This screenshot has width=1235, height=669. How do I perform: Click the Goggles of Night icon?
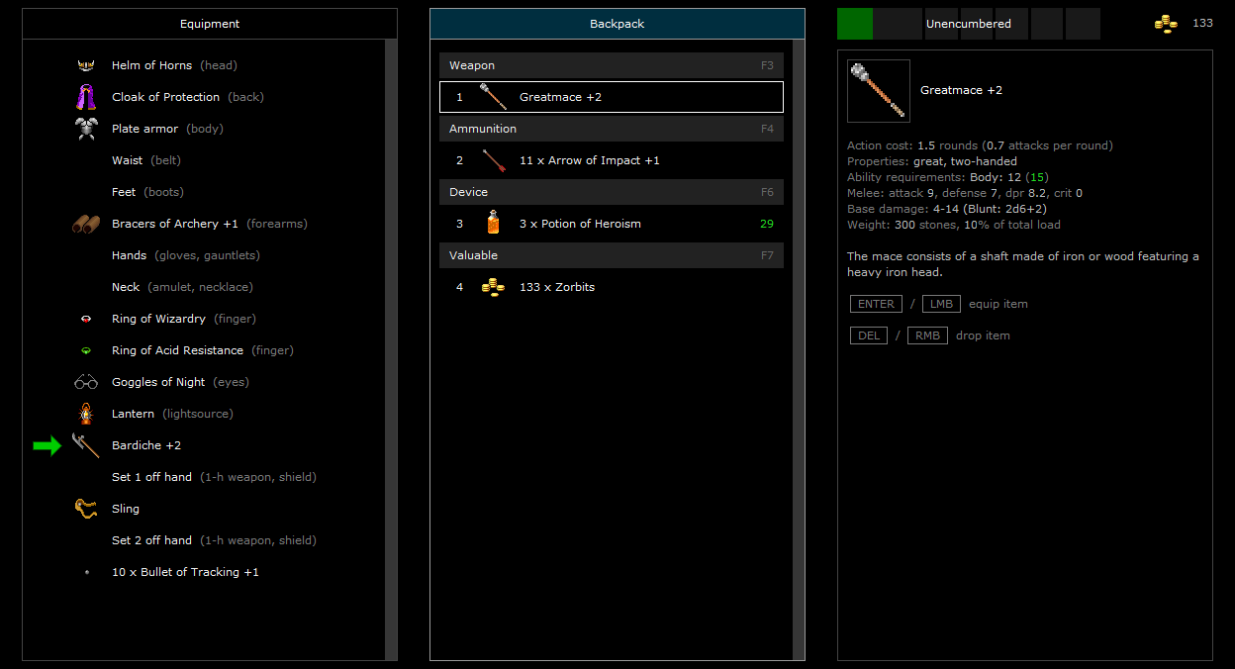(86, 382)
